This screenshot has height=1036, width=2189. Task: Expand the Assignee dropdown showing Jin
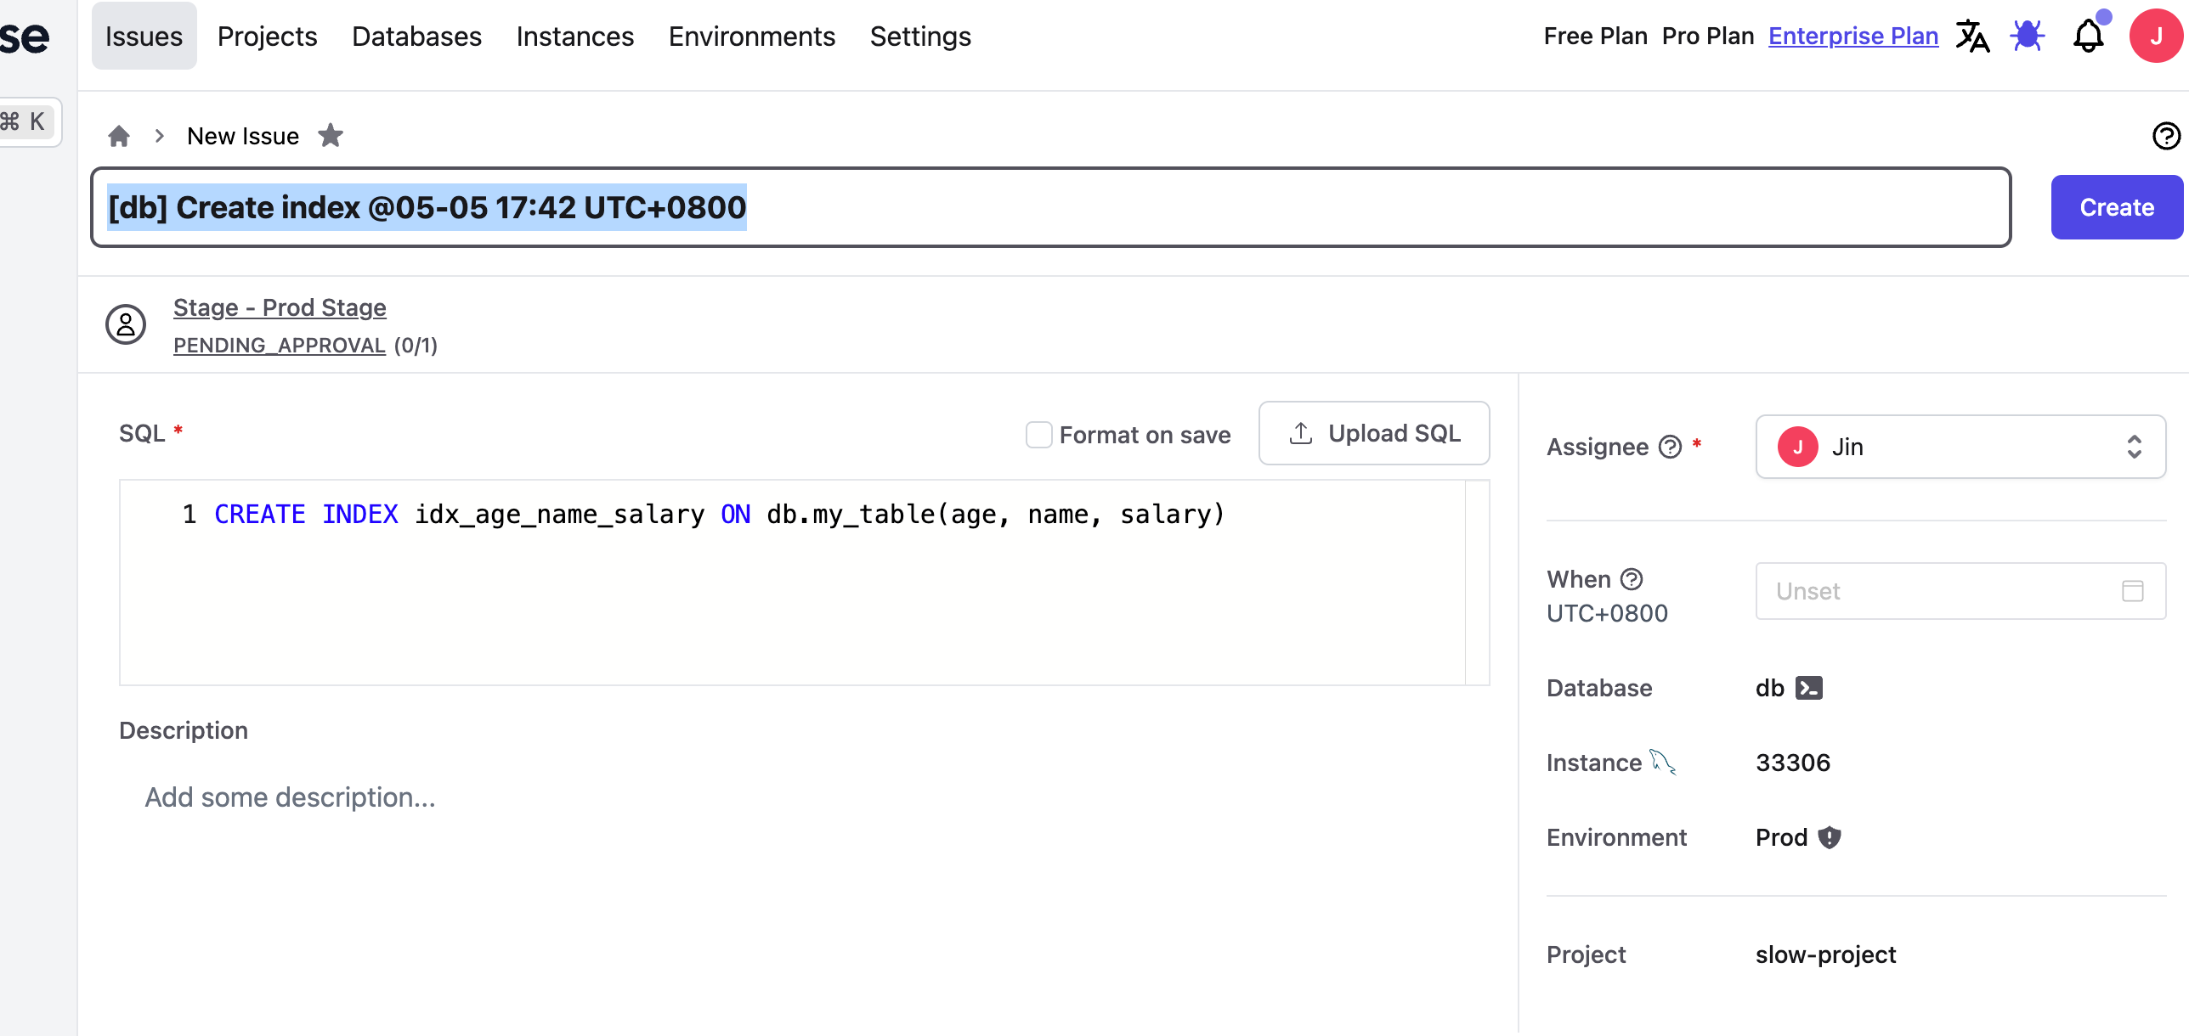1960,447
